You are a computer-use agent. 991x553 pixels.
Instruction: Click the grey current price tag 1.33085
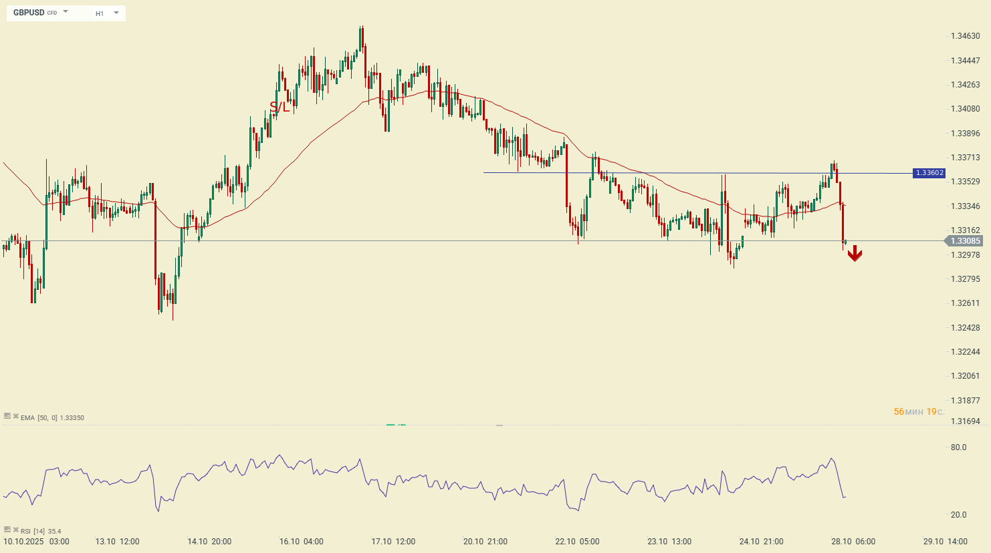[x=964, y=241]
